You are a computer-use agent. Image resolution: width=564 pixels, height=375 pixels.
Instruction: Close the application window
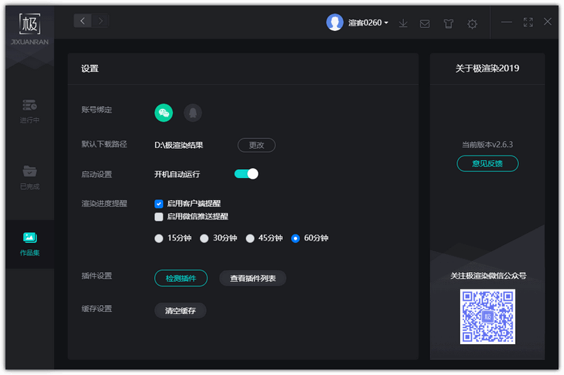click(547, 22)
